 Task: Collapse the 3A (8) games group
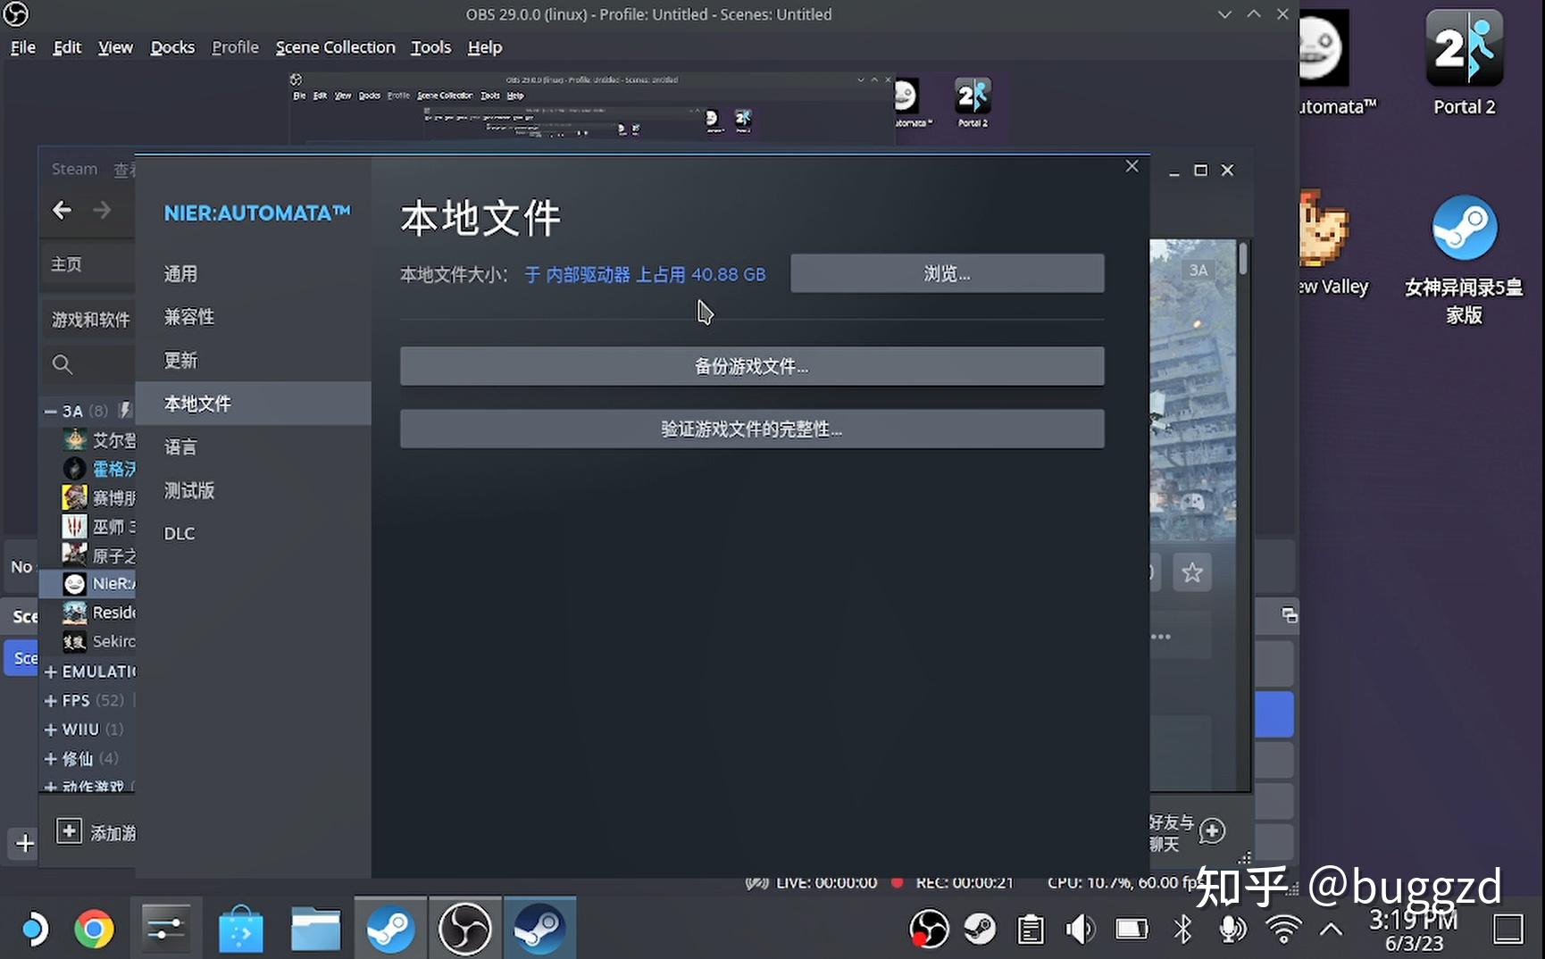(49, 410)
